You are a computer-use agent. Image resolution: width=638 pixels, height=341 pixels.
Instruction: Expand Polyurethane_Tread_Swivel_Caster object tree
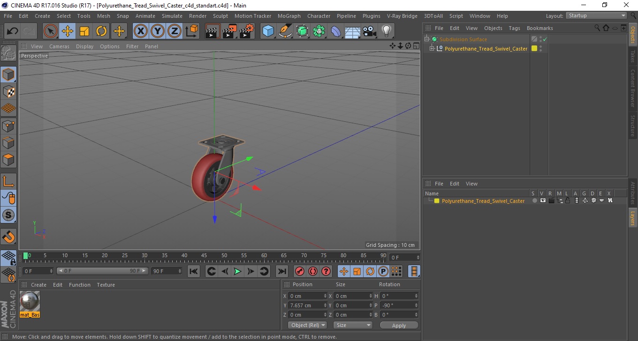tap(432, 49)
